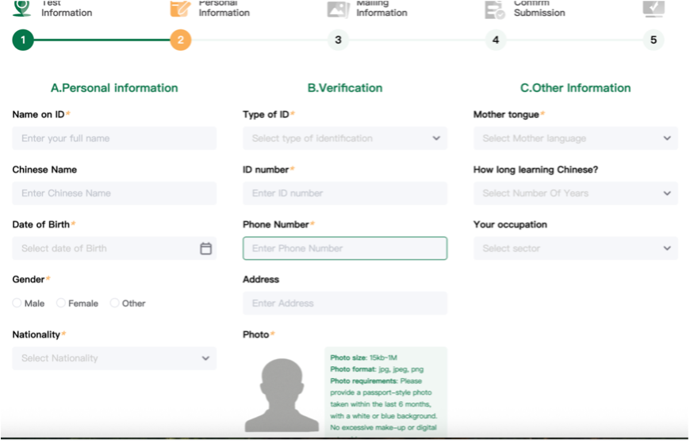Select the Female gender option
690x443 pixels.
pos(61,303)
